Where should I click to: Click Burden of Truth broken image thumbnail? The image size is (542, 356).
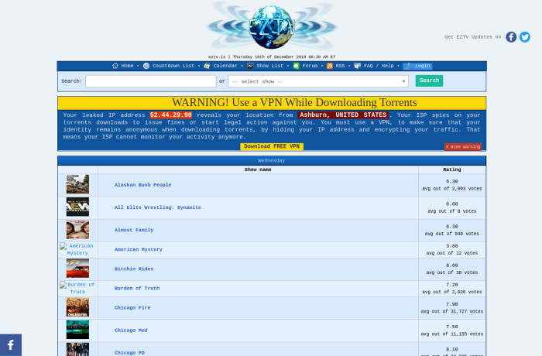[x=77, y=288]
